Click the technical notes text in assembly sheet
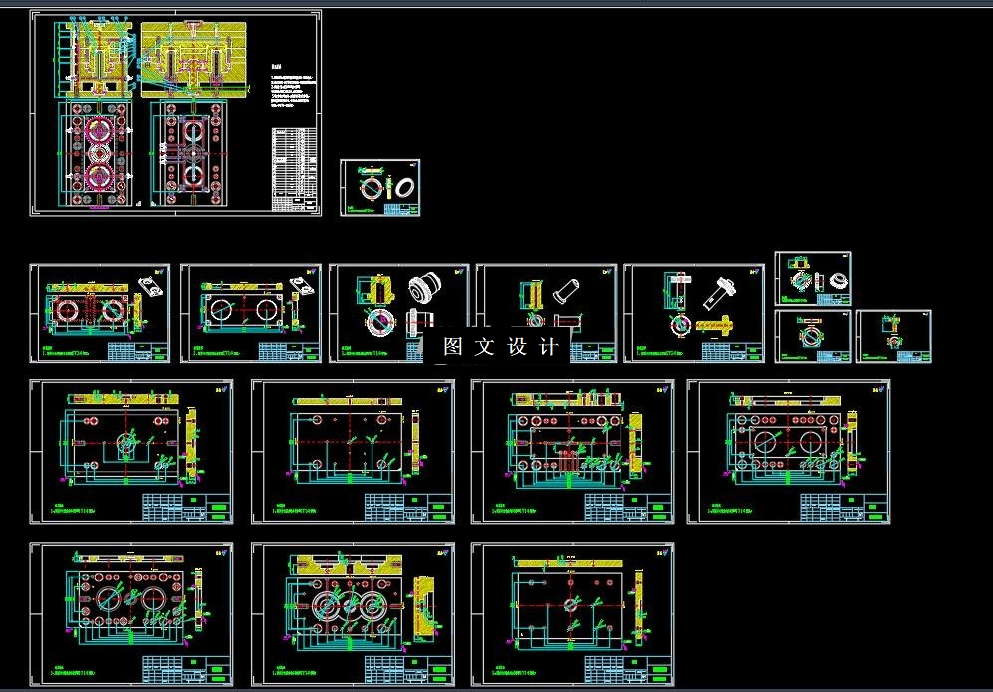993x692 pixels. click(291, 86)
